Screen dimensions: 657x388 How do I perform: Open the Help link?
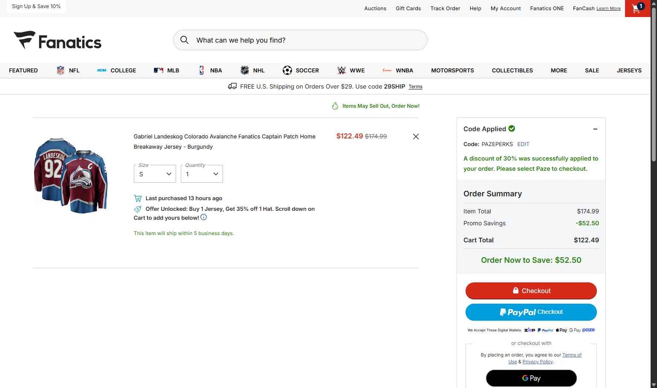475,9
